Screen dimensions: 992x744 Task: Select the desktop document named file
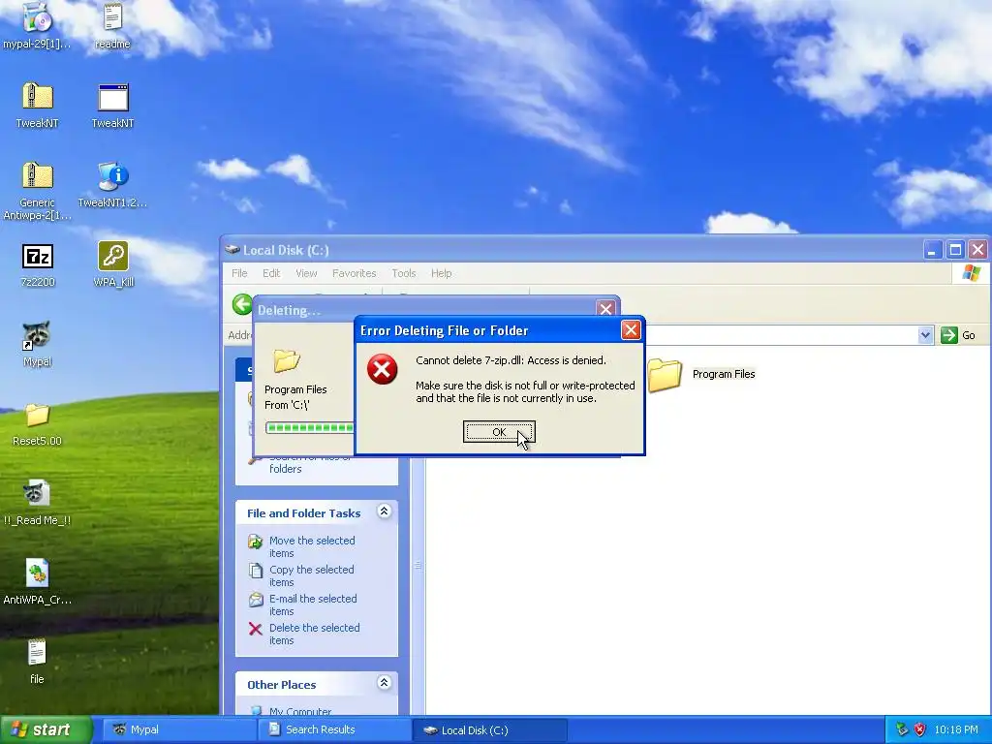[x=37, y=662]
